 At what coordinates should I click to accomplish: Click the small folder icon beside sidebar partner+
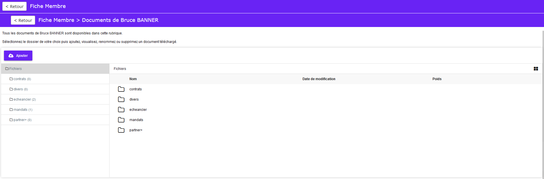click(x=11, y=120)
